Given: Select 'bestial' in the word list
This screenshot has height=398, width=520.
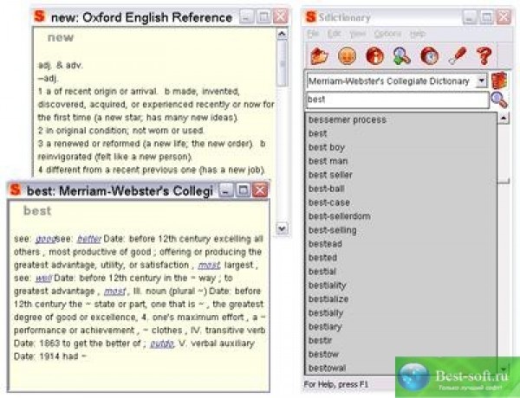Looking at the screenshot, I should coord(400,272).
